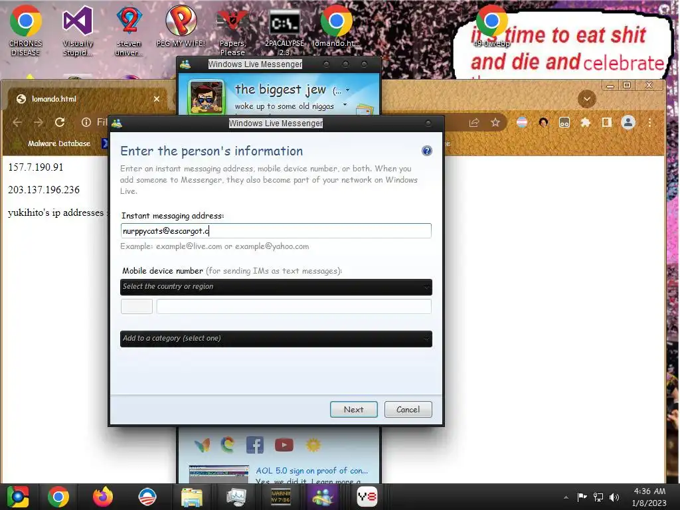Open the volume speaker tray icon

coord(614,497)
